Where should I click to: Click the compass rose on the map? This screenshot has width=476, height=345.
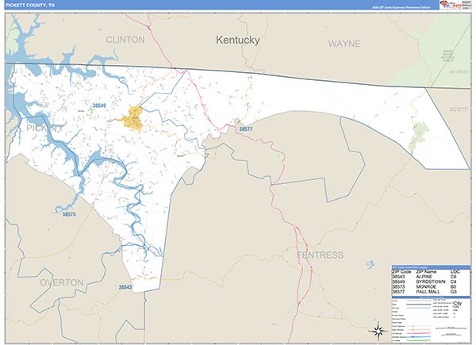pyautogui.click(x=378, y=331)
